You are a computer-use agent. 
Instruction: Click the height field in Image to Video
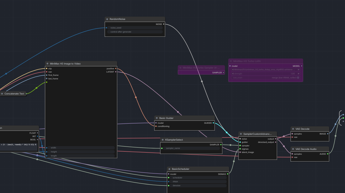click(x=81, y=152)
